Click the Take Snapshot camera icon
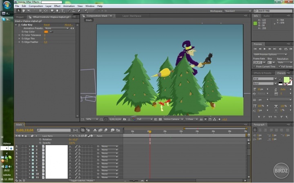This screenshot has height=183, width=294. (x=125, y=119)
